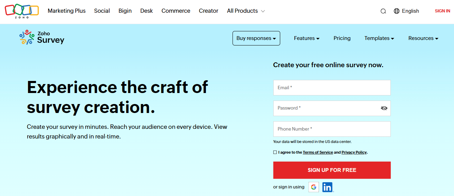Click the Zoho Survey logo

click(x=42, y=37)
